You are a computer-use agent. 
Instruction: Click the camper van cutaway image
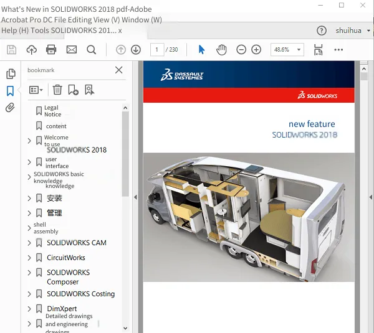pos(249,217)
